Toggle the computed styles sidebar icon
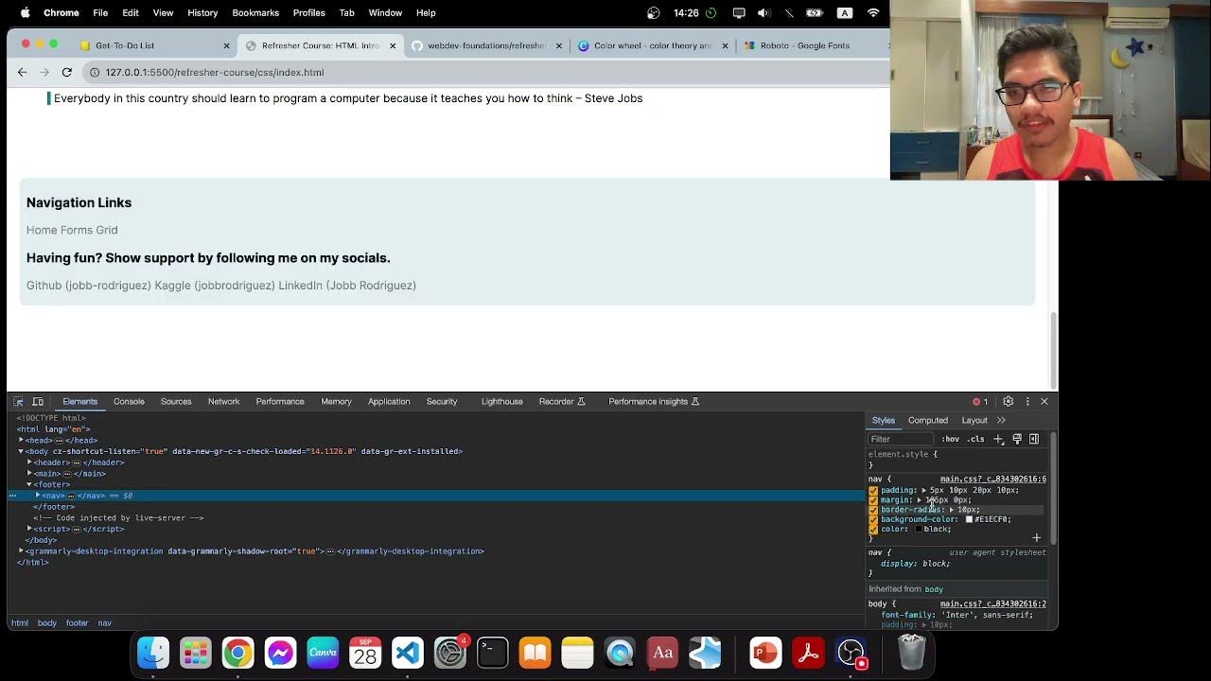 [1034, 439]
